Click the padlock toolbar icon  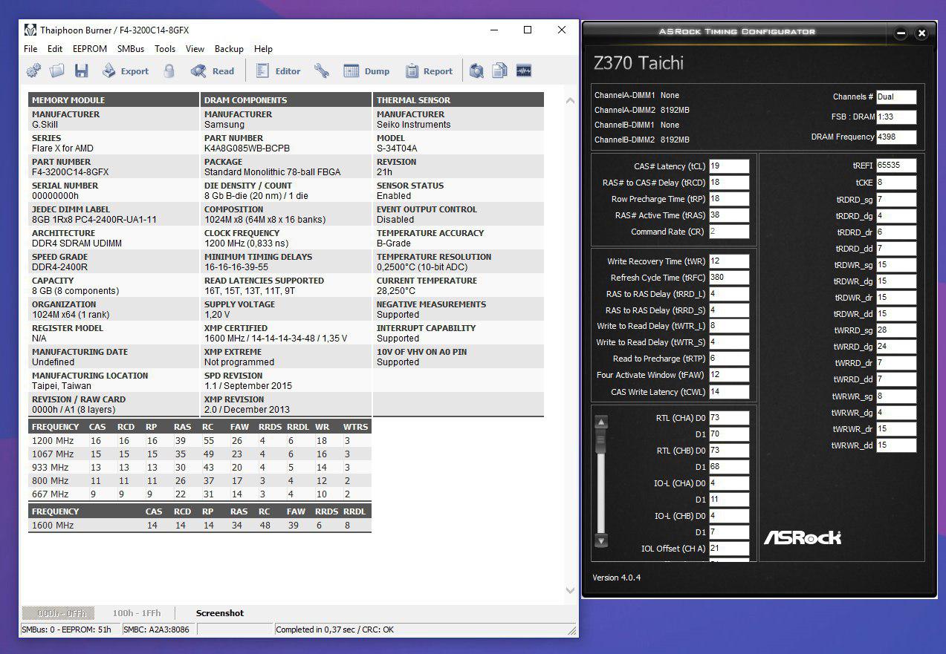(169, 71)
